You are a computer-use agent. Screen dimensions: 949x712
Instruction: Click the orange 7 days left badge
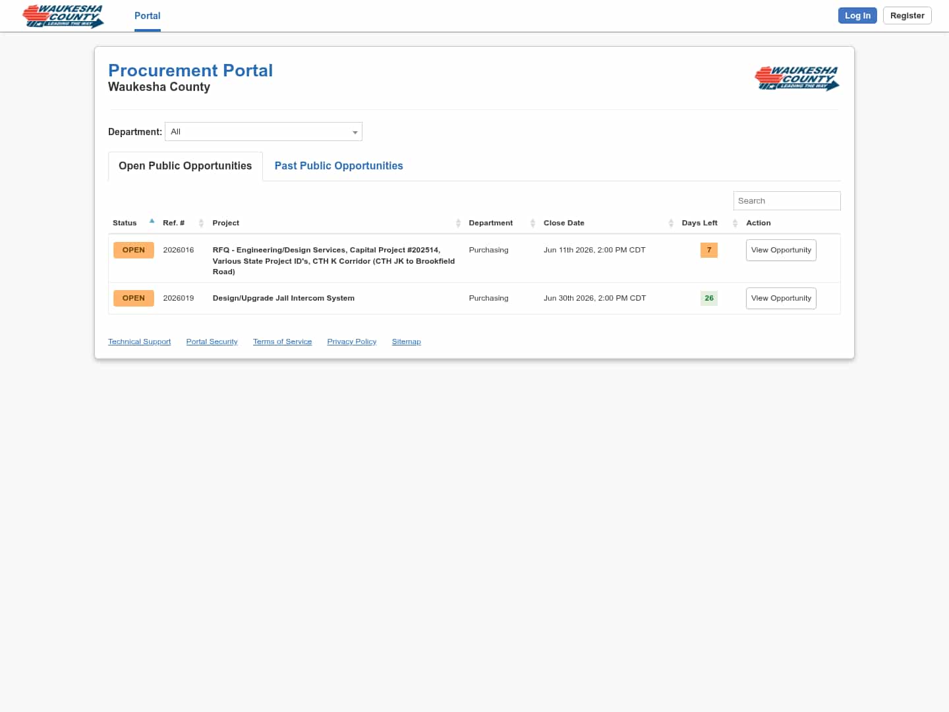coord(709,251)
